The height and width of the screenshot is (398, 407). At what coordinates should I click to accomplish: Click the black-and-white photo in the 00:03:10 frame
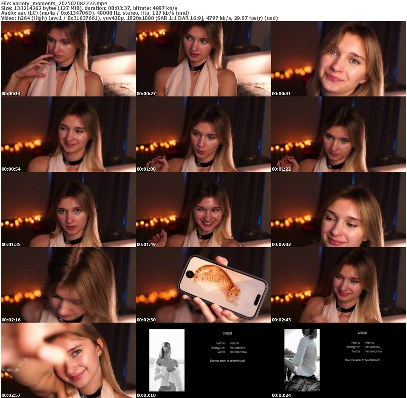click(x=167, y=360)
